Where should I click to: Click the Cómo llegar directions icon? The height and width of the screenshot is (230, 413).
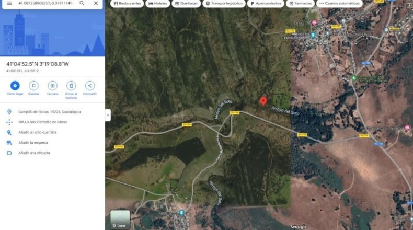[15, 86]
